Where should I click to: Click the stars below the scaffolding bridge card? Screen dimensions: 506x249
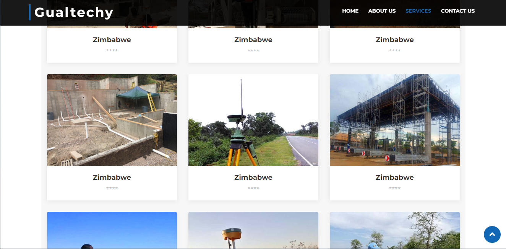coord(394,188)
